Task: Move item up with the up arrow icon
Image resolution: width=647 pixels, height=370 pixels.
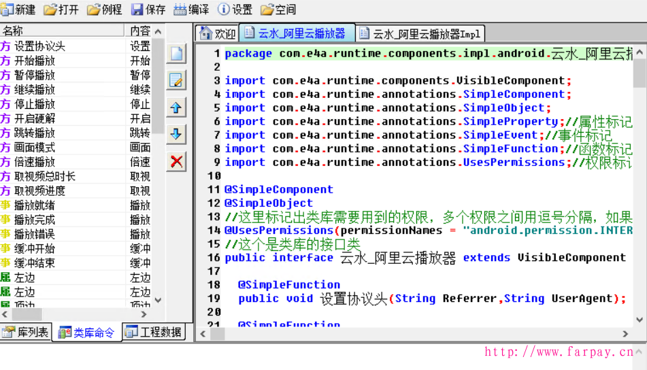Action: [177, 107]
